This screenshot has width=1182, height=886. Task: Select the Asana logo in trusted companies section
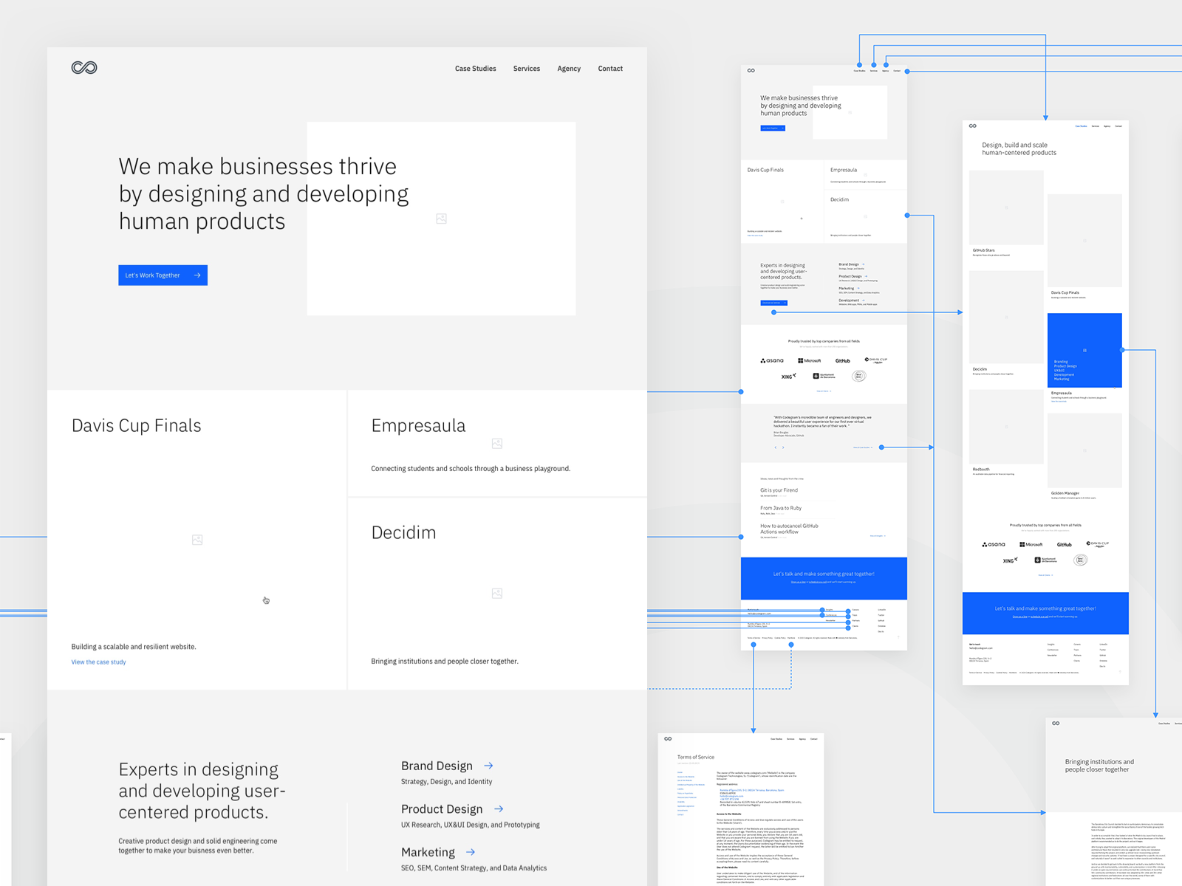coord(771,360)
